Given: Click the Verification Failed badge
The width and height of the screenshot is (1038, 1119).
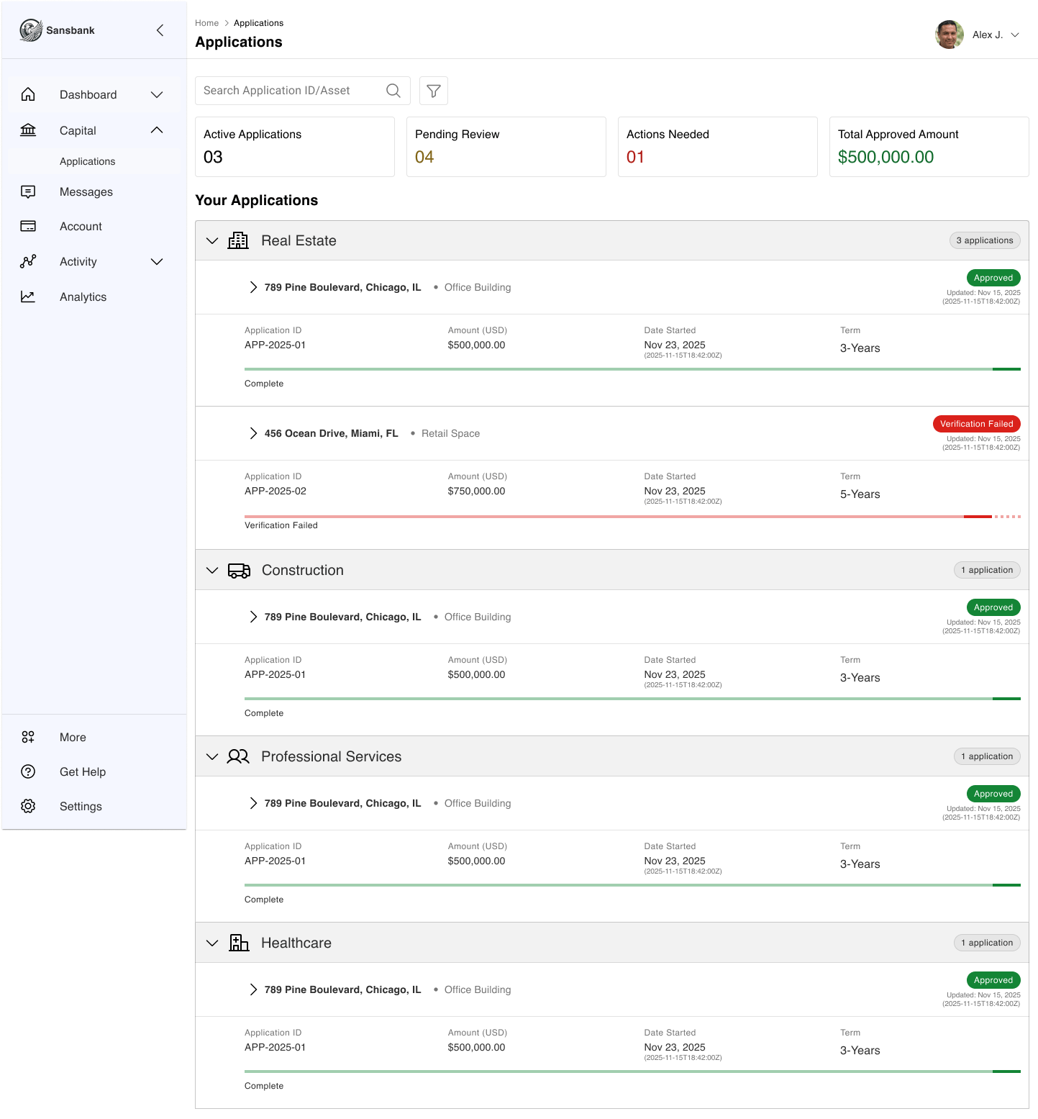Looking at the screenshot, I should (976, 423).
